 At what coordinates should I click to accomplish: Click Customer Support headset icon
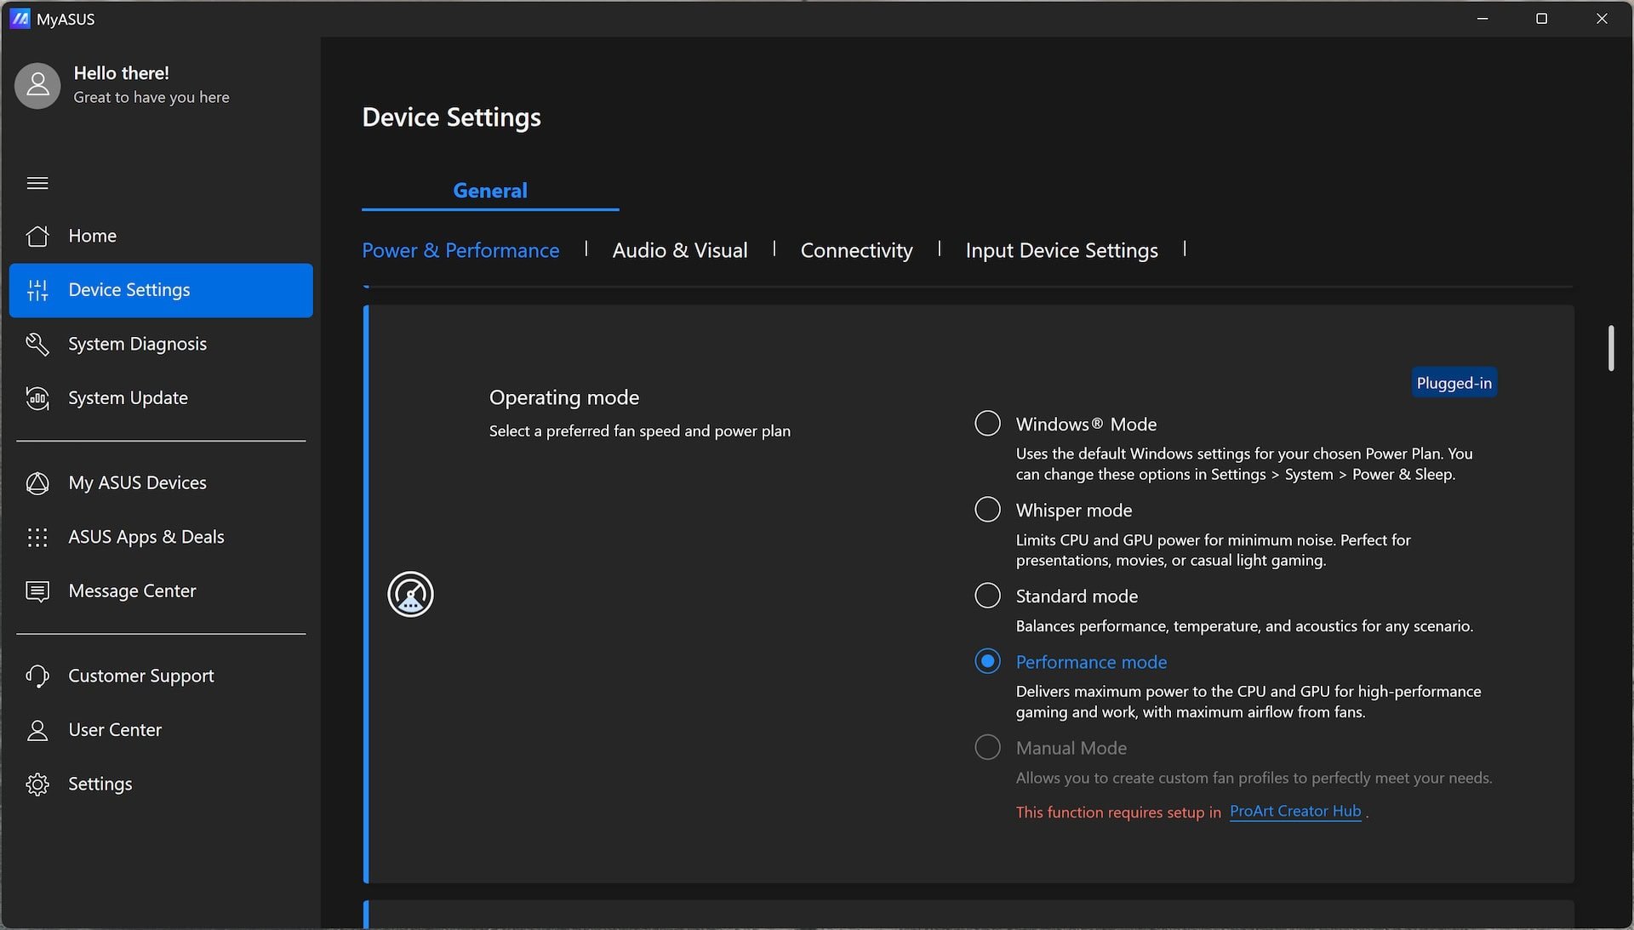click(37, 676)
